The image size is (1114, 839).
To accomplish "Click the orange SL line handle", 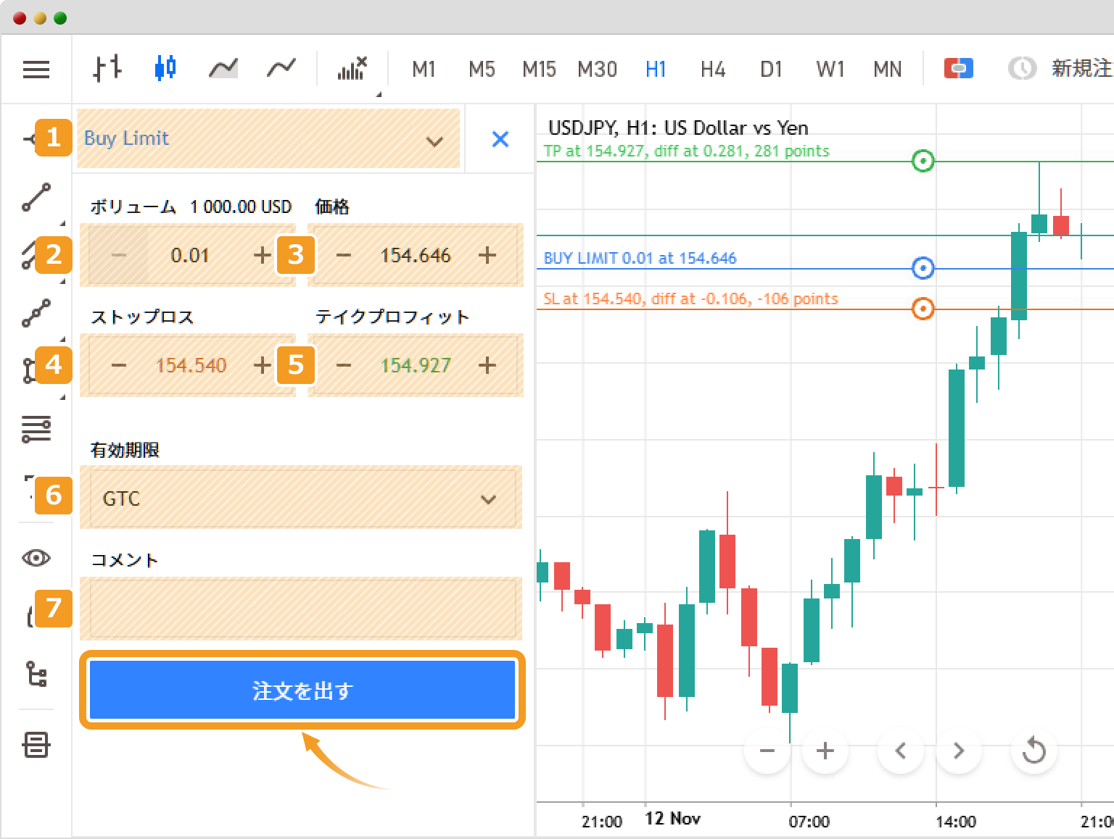I will coord(923,309).
